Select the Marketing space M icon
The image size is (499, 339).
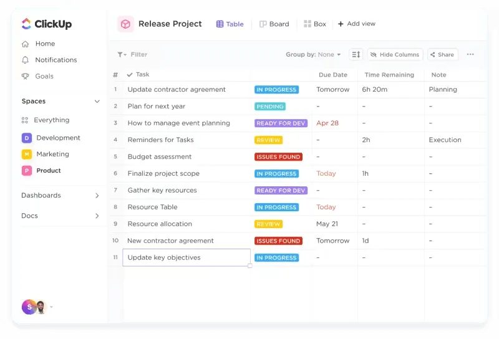pyautogui.click(x=27, y=155)
